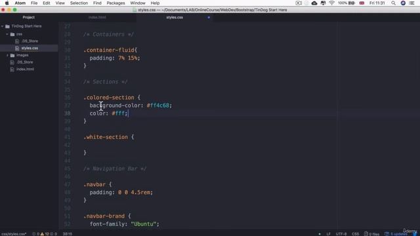Switch to the styles.css tab
Screen dimensions: 420x236
(175, 18)
